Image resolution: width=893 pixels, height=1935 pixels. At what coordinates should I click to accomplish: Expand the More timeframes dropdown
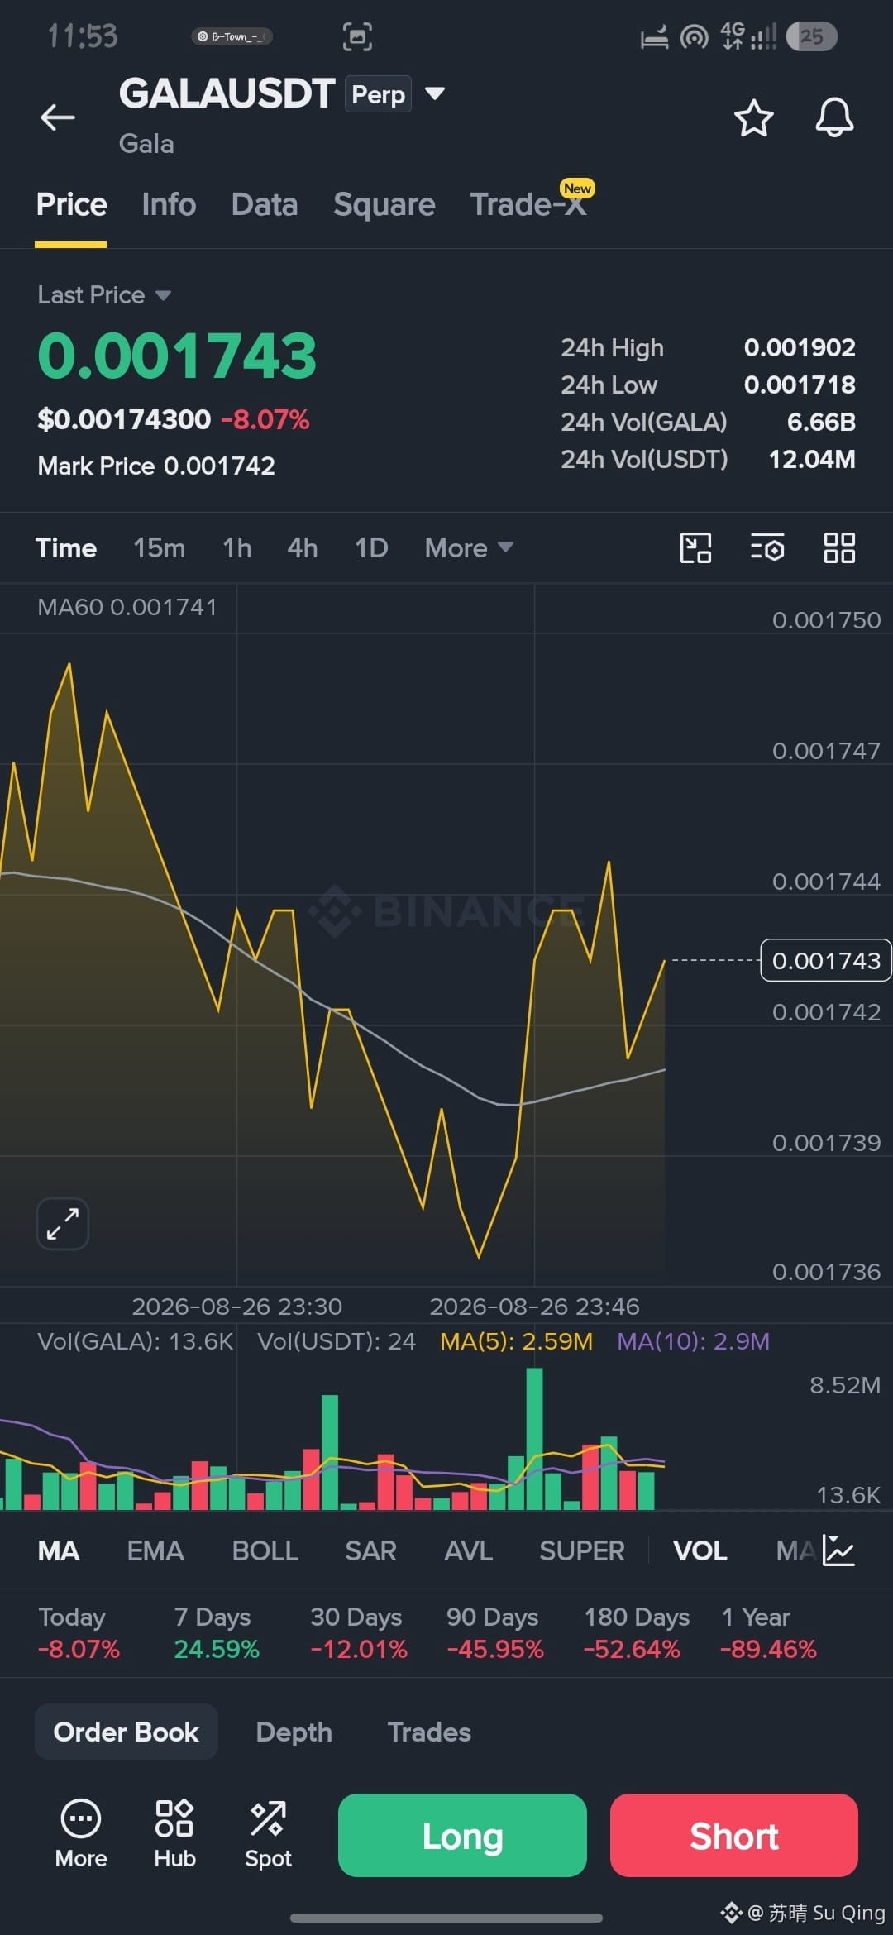[x=469, y=547]
